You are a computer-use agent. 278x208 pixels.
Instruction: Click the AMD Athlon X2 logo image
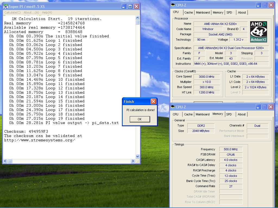258,32
